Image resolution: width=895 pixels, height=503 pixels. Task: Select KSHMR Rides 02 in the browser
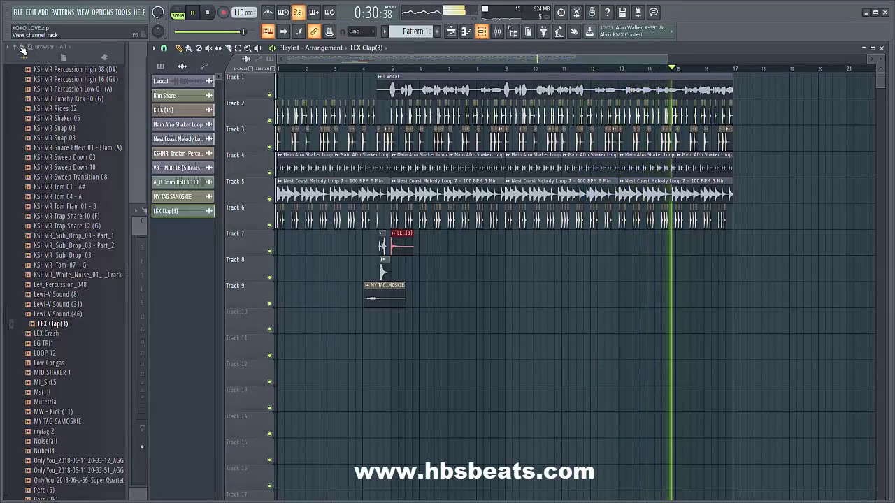point(55,108)
